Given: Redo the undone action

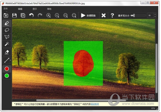Looking at the screenshot, I should 40,16.
